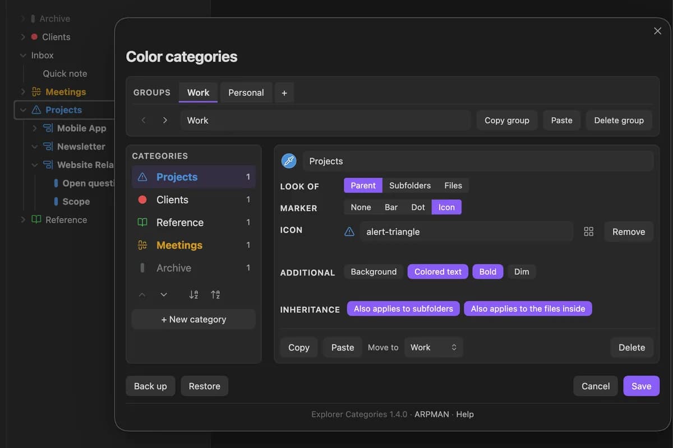The image size is (673, 448).
Task: Click the triangle icon of Projects category
Action: pyautogui.click(x=142, y=177)
